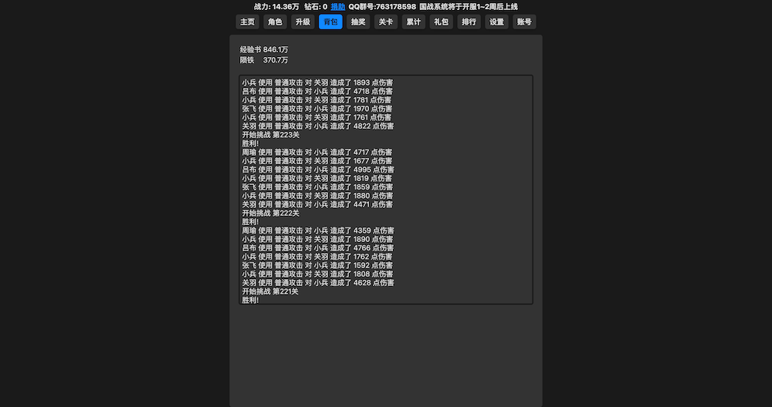Screen dimensions: 772x407
Task: Open the 设置 settings tab
Action: click(x=496, y=22)
